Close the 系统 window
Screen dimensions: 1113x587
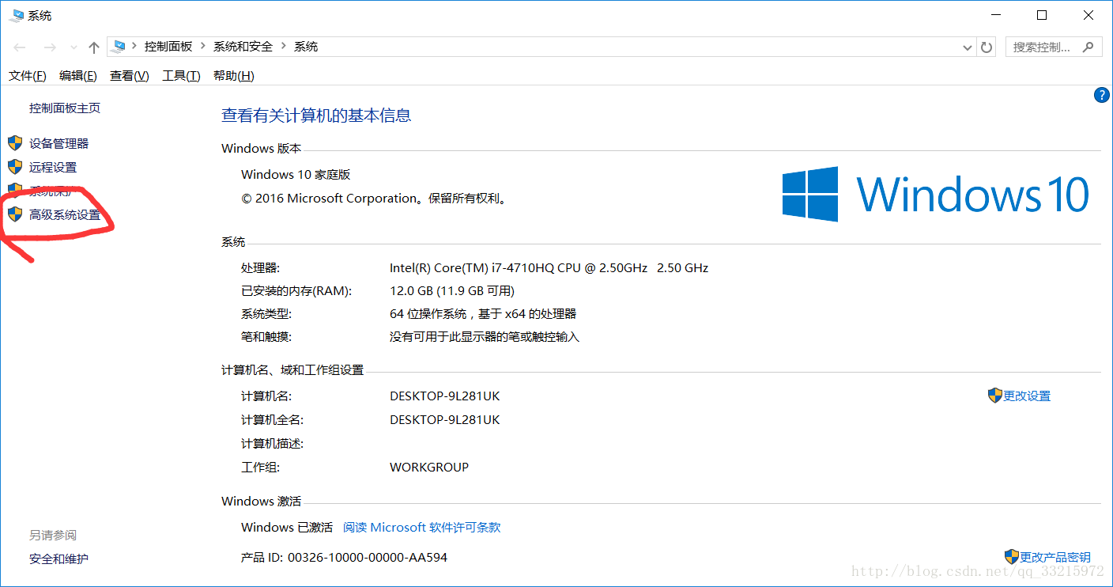tap(1088, 15)
